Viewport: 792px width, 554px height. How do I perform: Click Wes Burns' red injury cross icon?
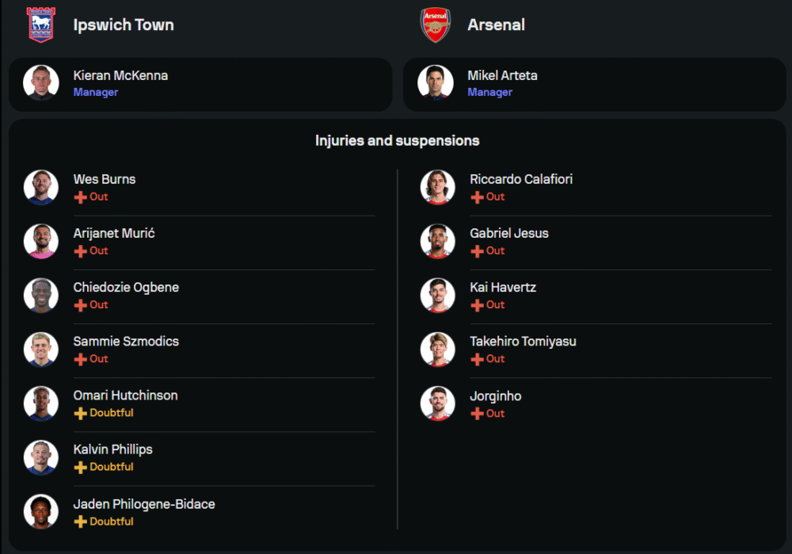[x=80, y=197]
